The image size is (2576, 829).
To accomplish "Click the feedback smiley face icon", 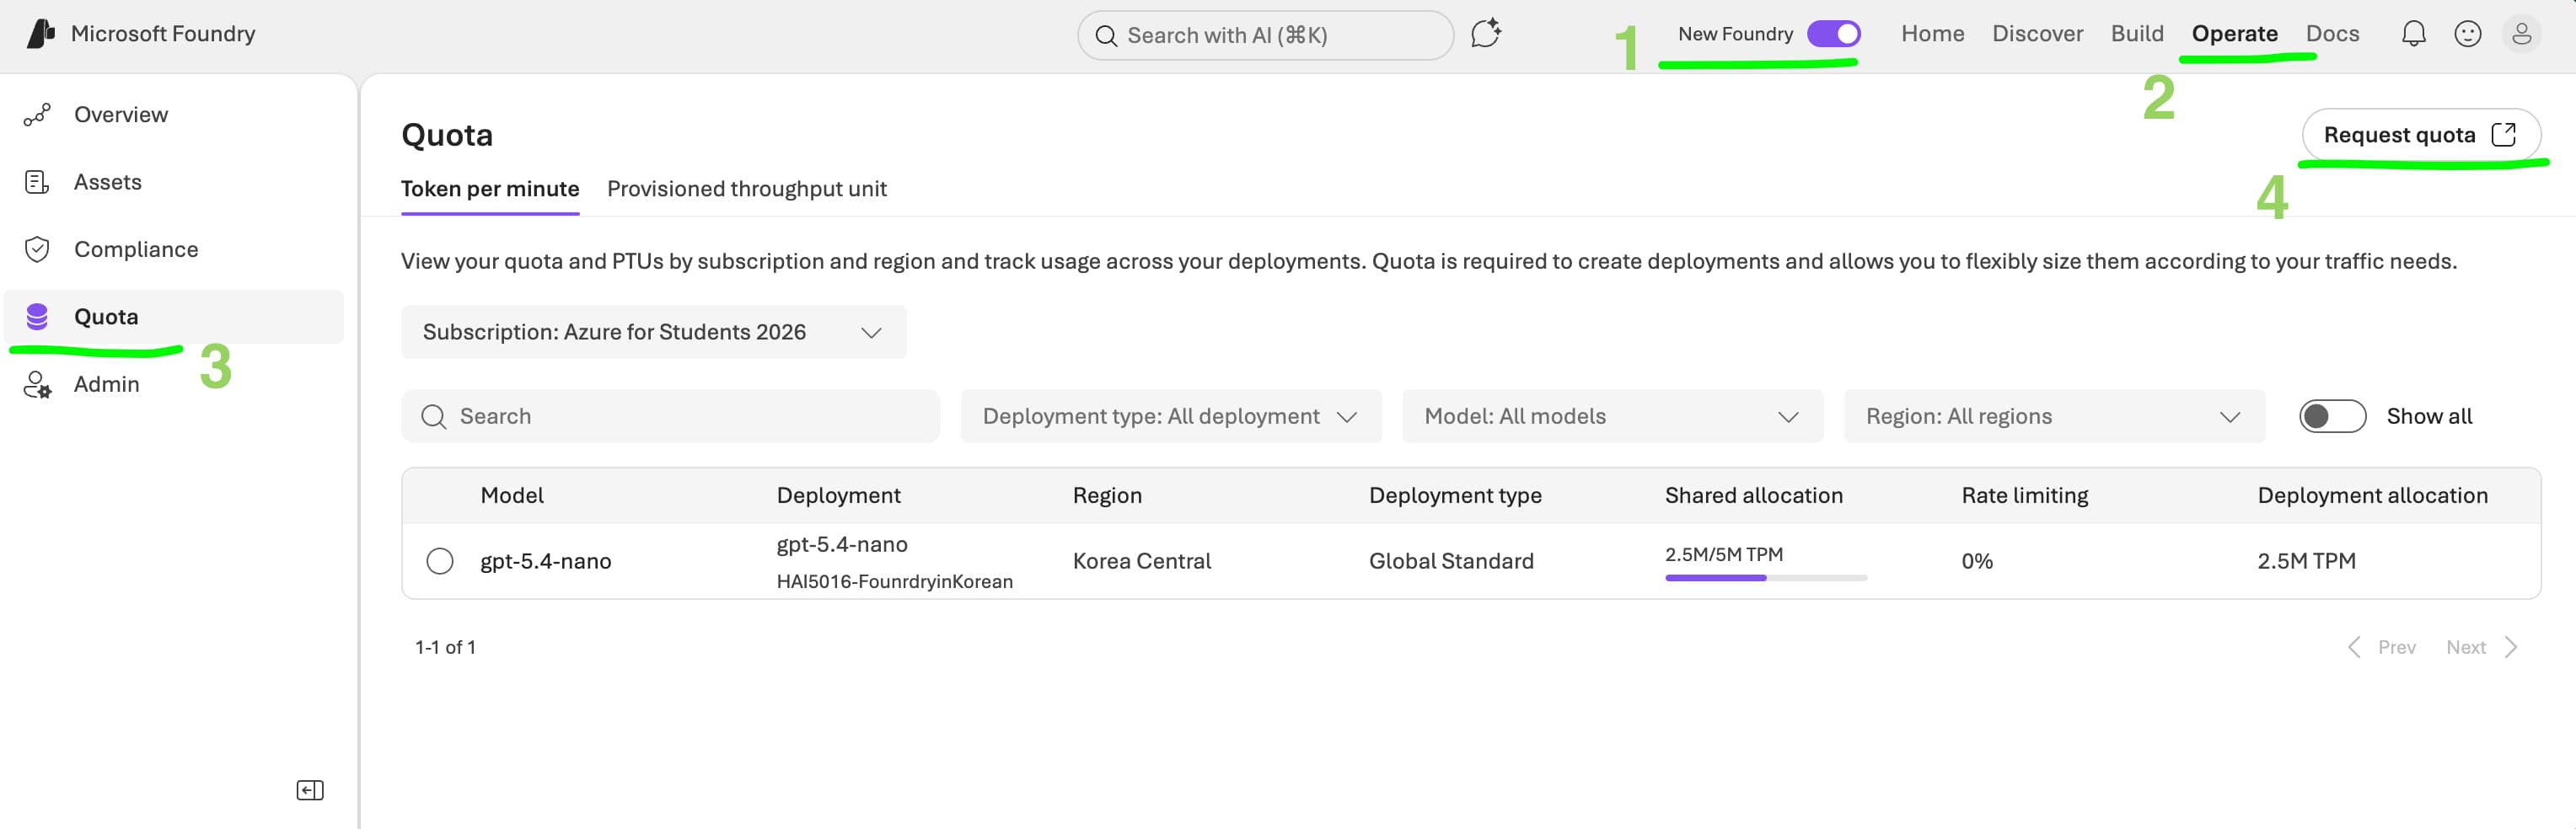I will pos(2467,34).
